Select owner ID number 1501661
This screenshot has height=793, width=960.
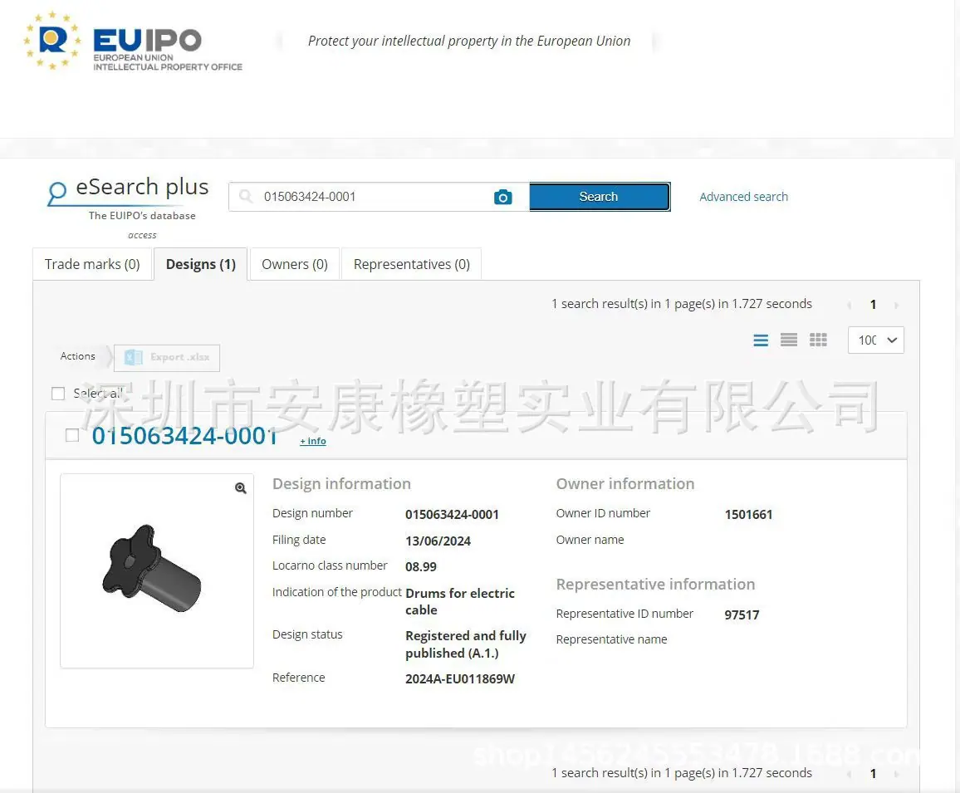[x=748, y=514]
